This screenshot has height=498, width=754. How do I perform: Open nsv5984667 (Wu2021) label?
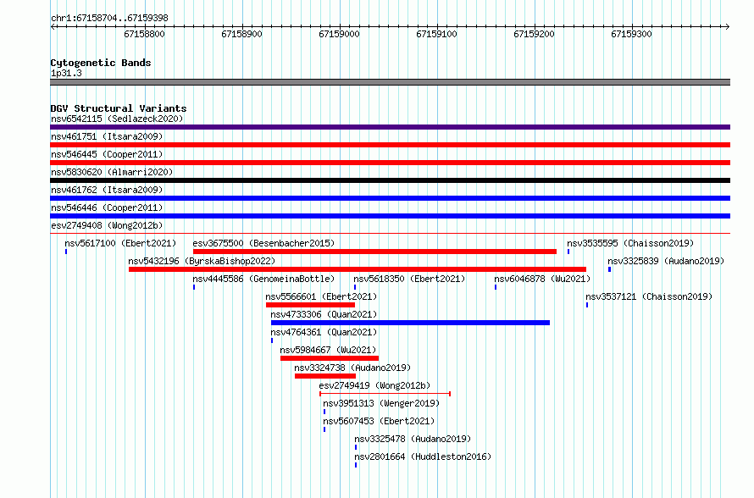pyautogui.click(x=328, y=350)
